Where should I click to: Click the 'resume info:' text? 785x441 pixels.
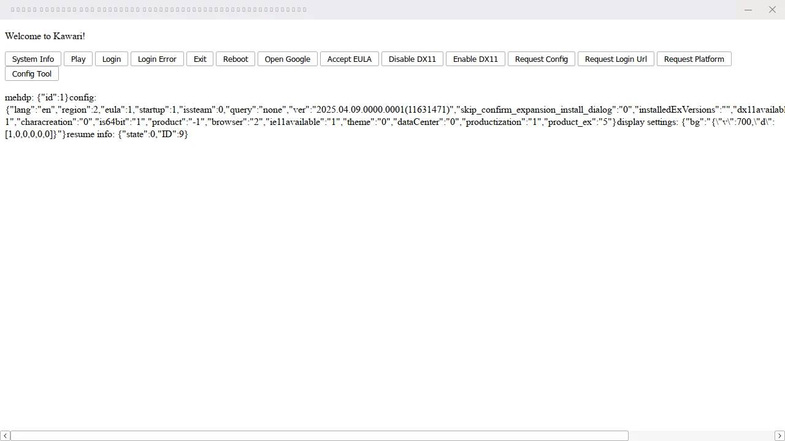coord(91,134)
